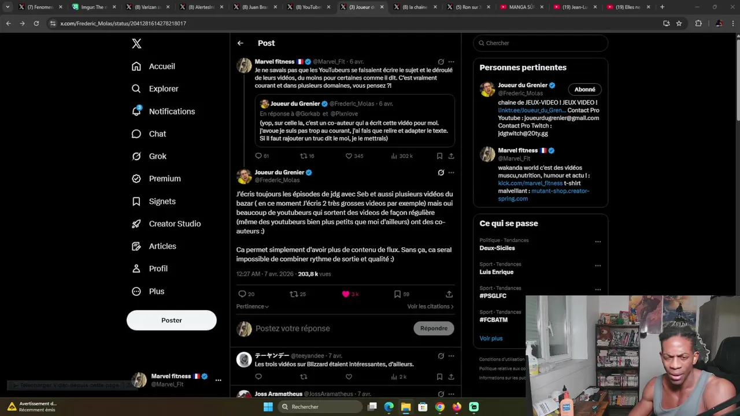The height and width of the screenshot is (416, 740).
Task: Reload the page in Chrome
Action: click(x=36, y=23)
